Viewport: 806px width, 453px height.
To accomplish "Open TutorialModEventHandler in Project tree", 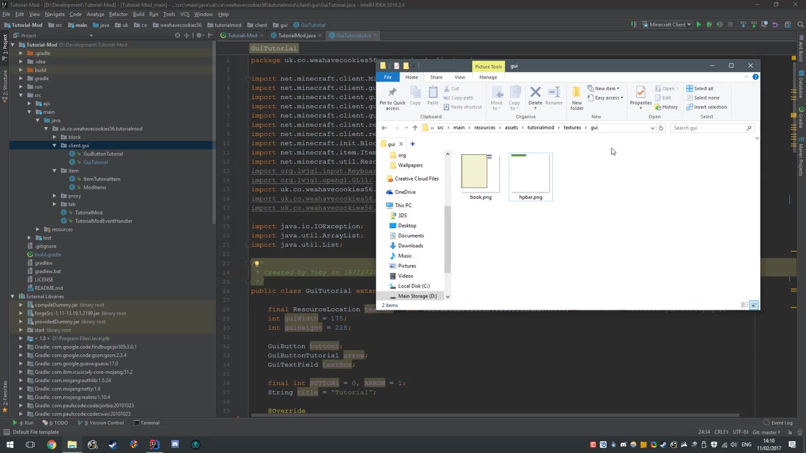I will pyautogui.click(x=103, y=221).
